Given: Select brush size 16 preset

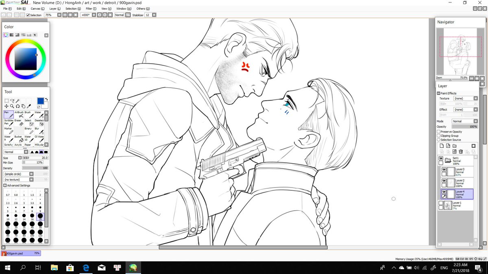Looking at the screenshot, I should [x=32, y=216].
